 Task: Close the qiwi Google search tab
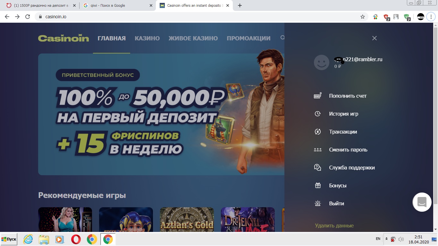coord(151,5)
